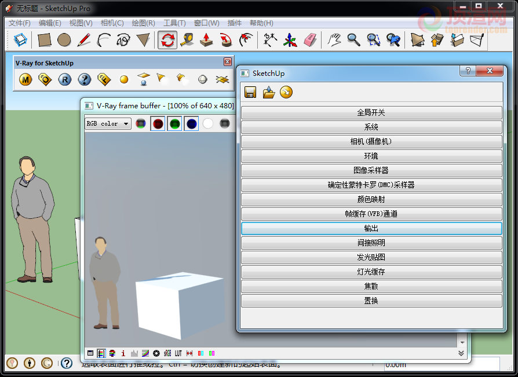Select the Make Component tool icon
Viewport: 518px width, 377px height.
tap(20, 40)
